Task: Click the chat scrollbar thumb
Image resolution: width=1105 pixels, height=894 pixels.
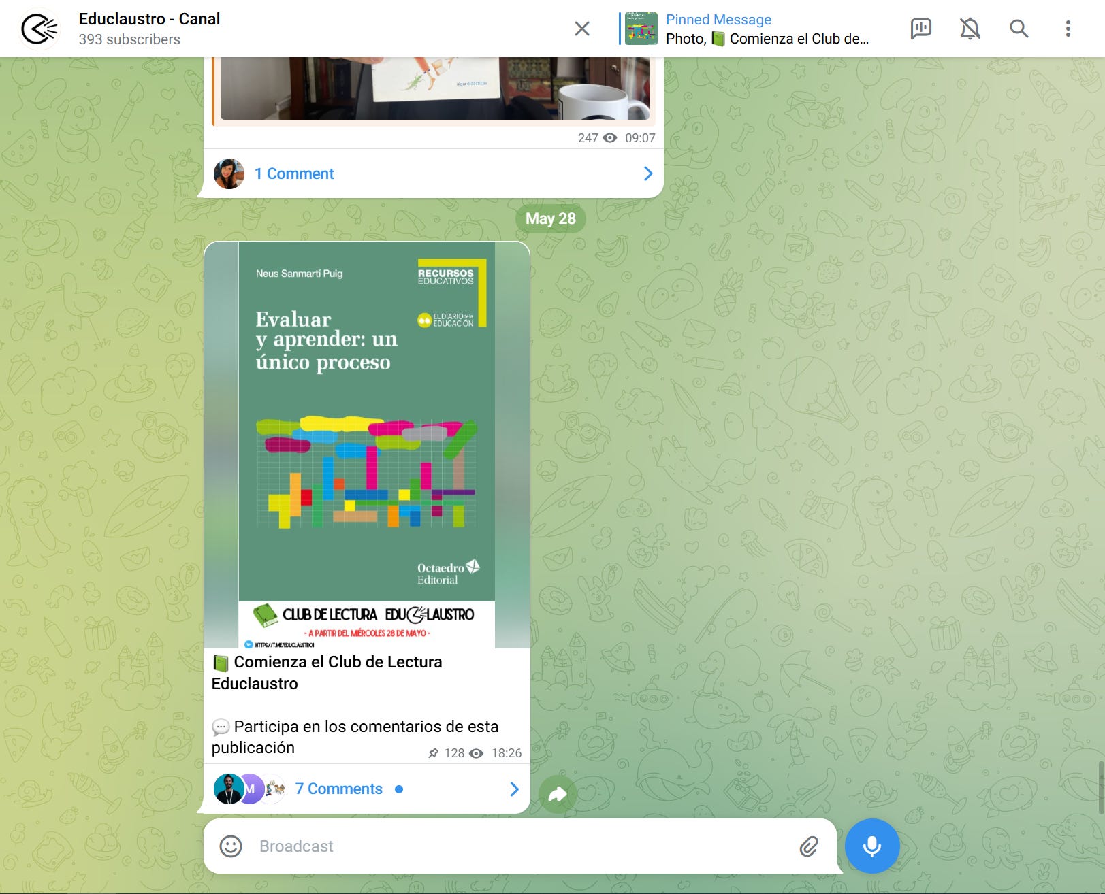Action: (1100, 788)
